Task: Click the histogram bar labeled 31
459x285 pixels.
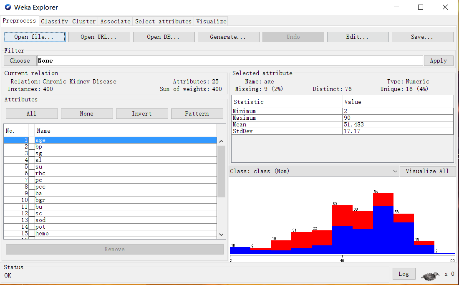Action: click(x=302, y=243)
